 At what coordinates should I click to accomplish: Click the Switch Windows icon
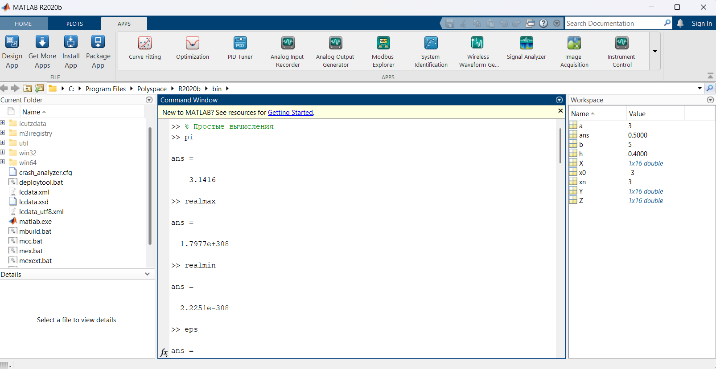pyautogui.click(x=530, y=23)
